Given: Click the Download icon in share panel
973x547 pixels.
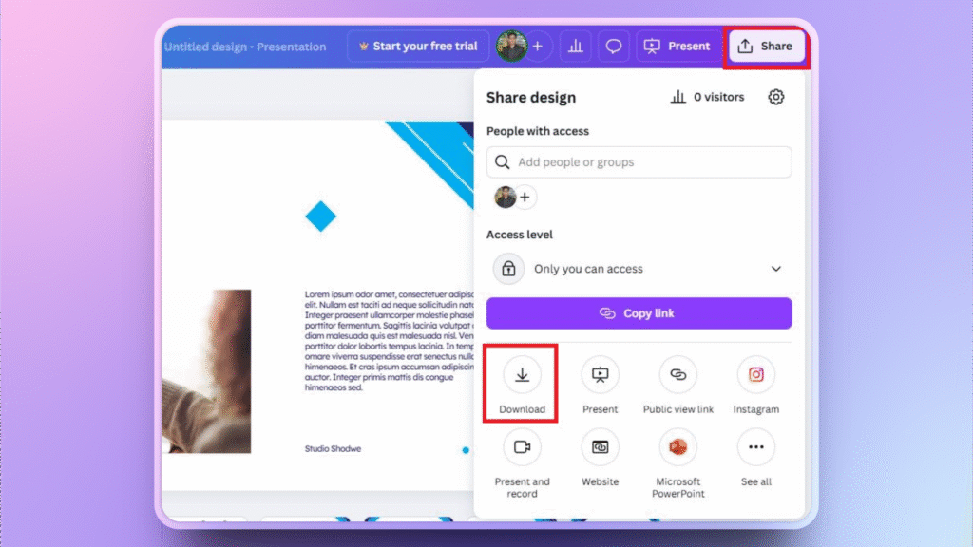Looking at the screenshot, I should 522,375.
